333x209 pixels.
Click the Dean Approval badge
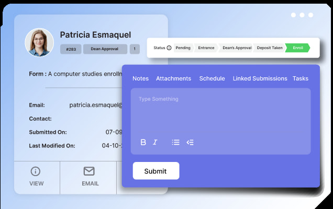(105, 49)
